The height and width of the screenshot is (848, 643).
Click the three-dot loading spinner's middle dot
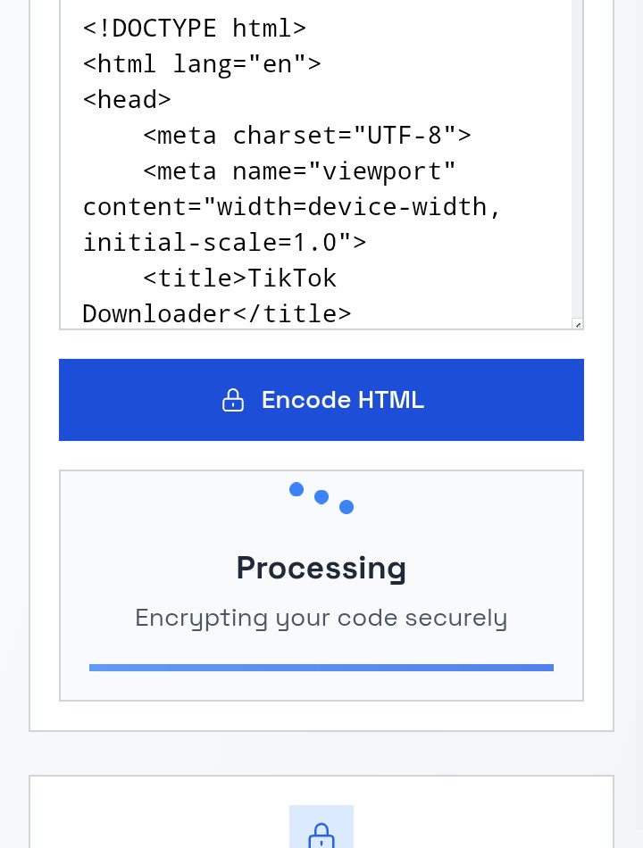pyautogui.click(x=321, y=496)
